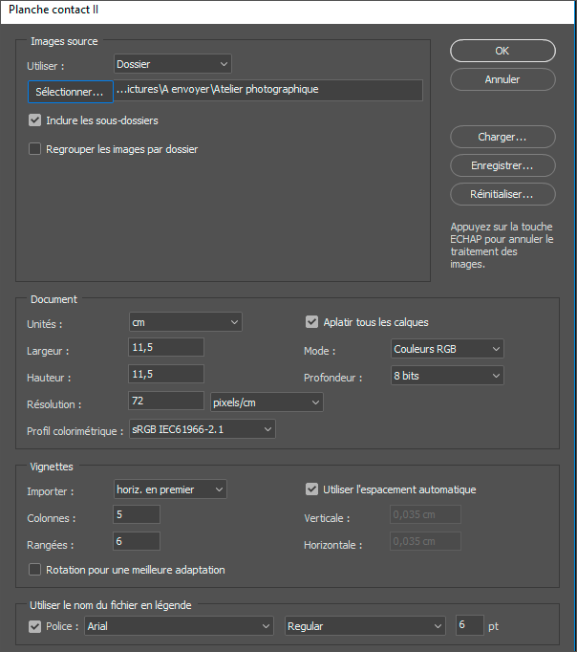The image size is (577, 652).
Task: Enable Rotation pour une meilleure adaptation
Action: 35,570
